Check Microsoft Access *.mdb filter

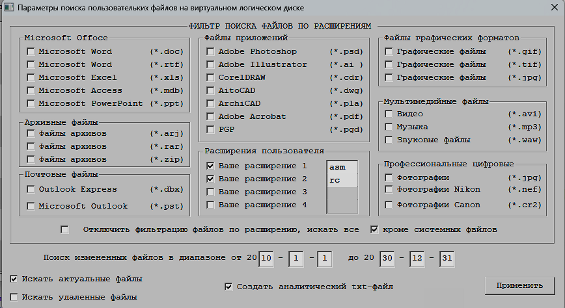click(x=31, y=90)
